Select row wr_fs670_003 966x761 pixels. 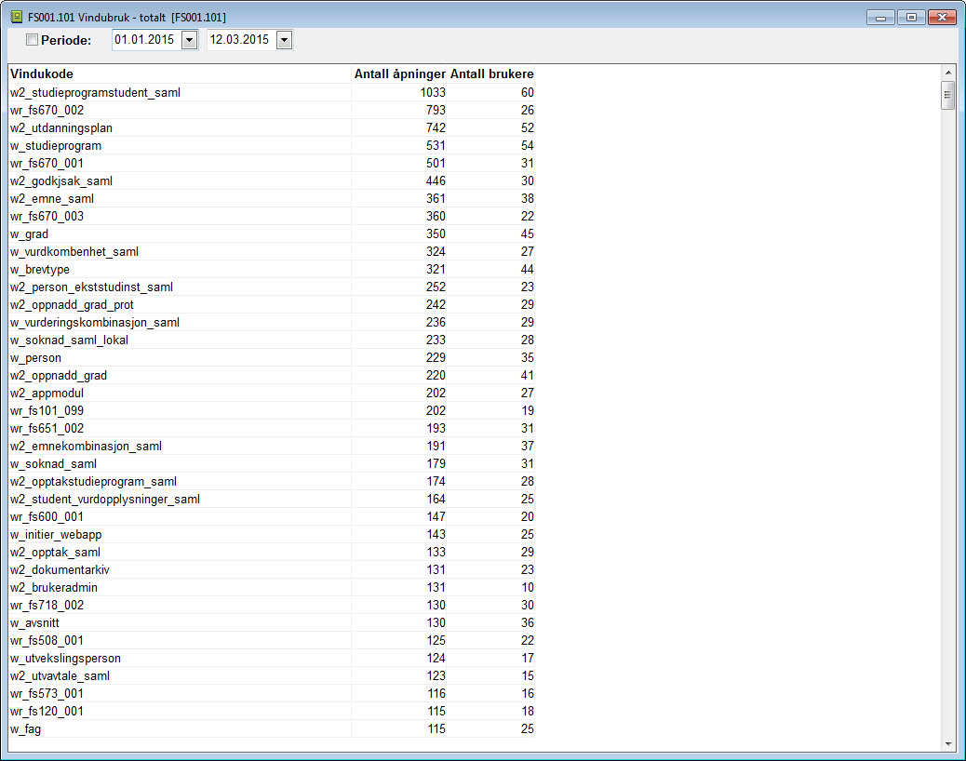click(272, 216)
